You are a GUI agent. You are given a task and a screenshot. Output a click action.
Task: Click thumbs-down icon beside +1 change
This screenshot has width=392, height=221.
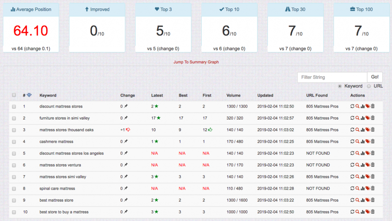[128, 129]
